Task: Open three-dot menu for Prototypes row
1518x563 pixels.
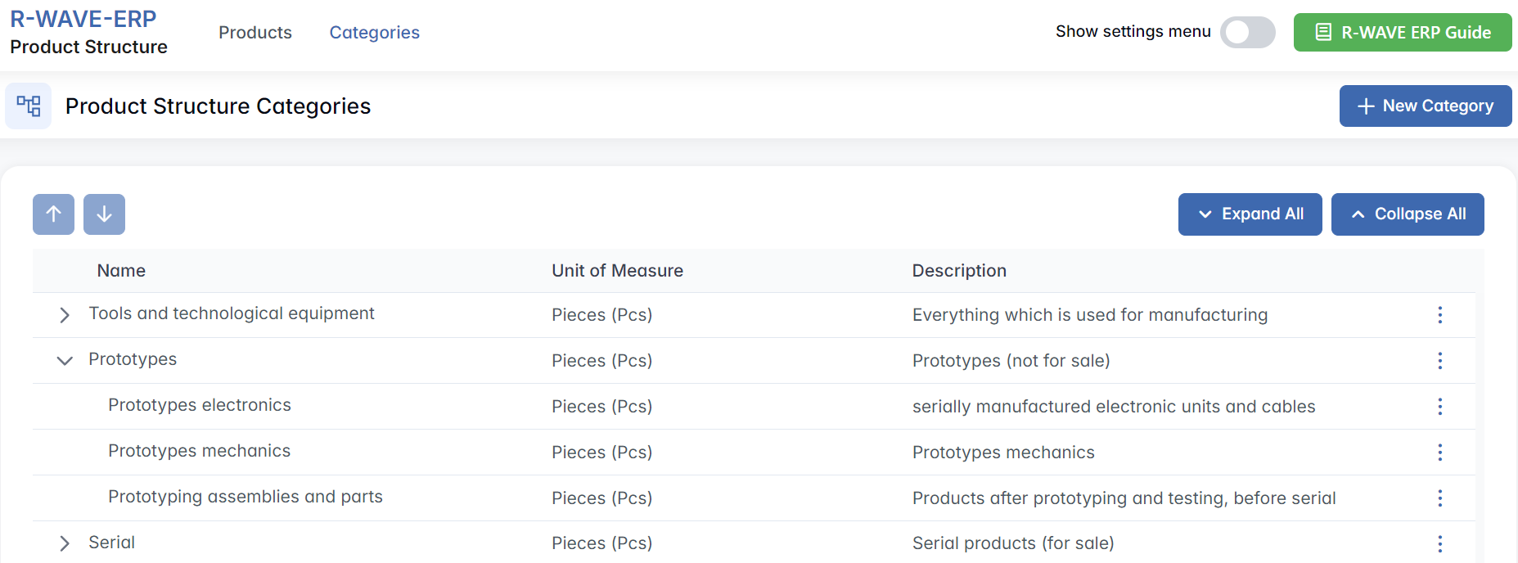Action: pos(1439,361)
